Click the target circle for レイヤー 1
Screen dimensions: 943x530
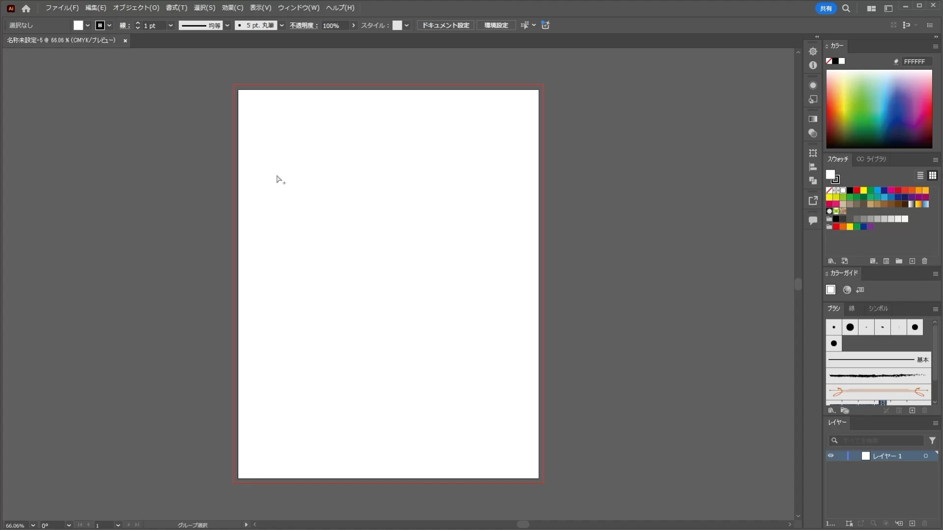pyautogui.click(x=926, y=456)
